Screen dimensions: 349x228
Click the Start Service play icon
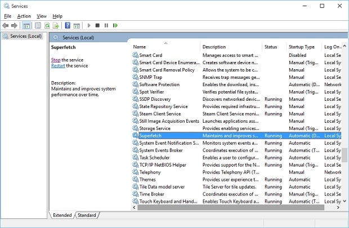(x=89, y=25)
